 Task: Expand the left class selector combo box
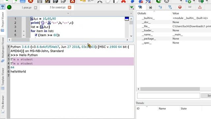click(39, 13)
